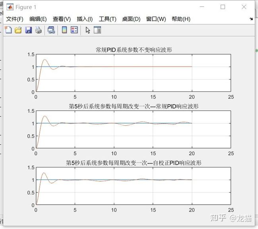The width and height of the screenshot is (258, 229).
Task: Open the 查看(V) menu
Action: coord(62,19)
